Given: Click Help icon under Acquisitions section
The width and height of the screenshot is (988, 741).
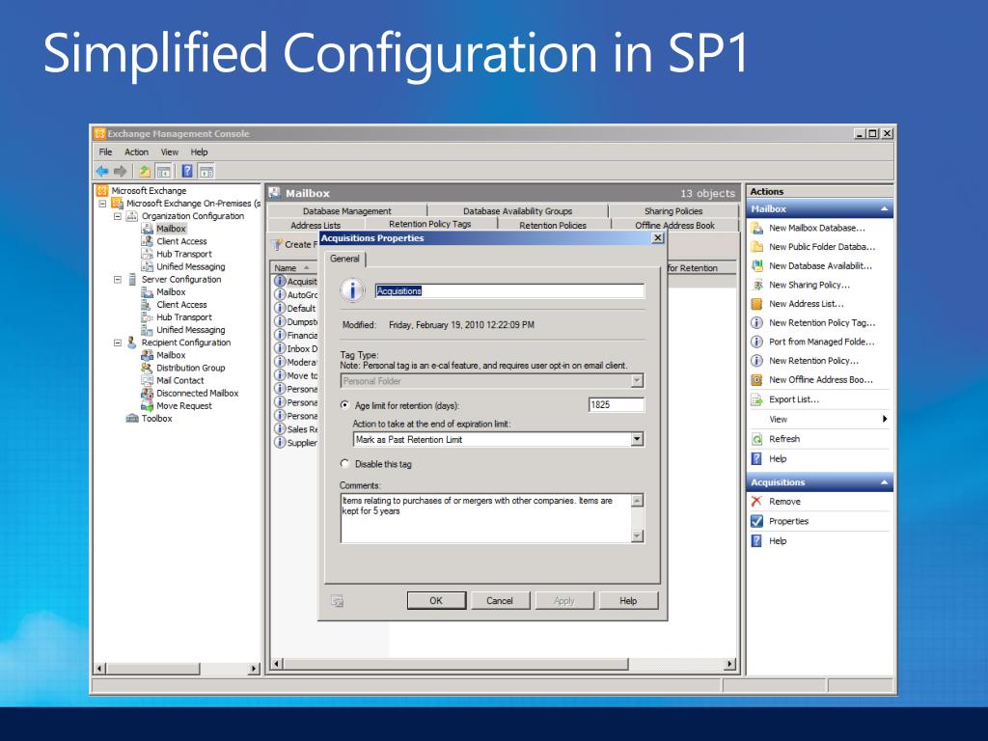Looking at the screenshot, I should click(757, 540).
